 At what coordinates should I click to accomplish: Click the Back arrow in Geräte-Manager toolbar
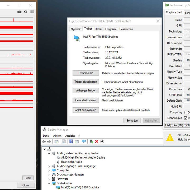tap(44, 141)
